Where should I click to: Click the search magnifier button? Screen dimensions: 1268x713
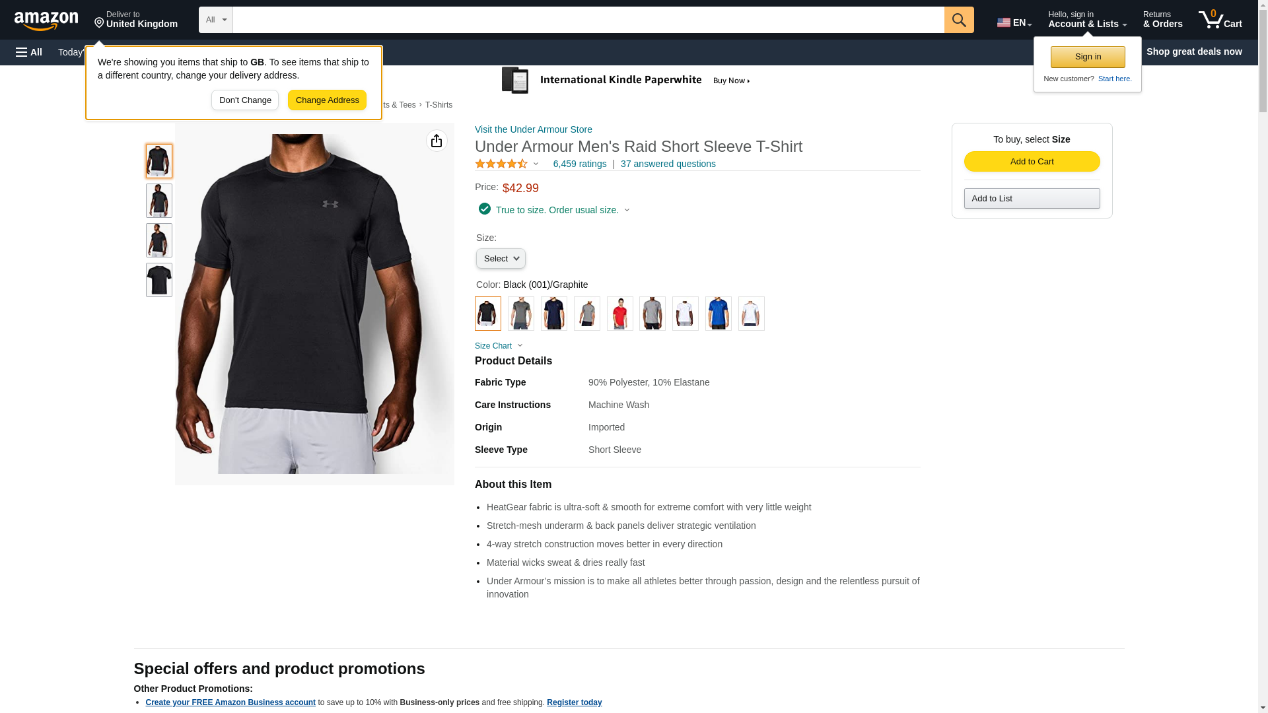click(959, 20)
